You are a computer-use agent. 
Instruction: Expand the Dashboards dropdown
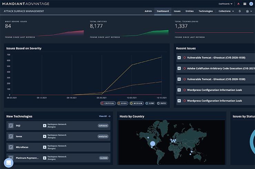click(x=225, y=4)
